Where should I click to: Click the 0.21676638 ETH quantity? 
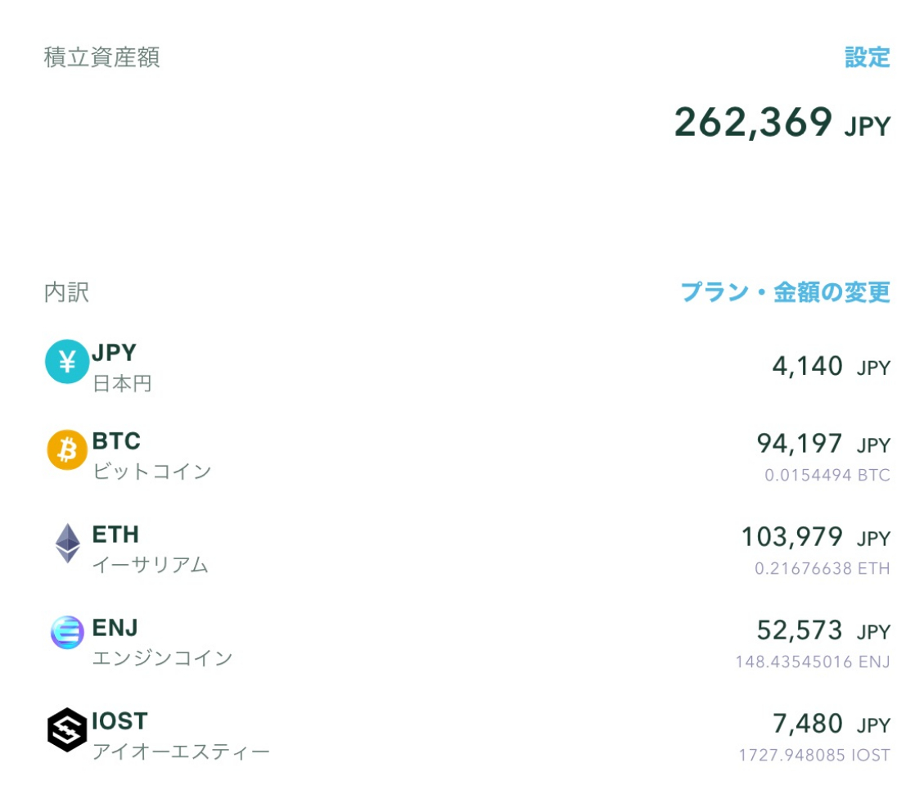tap(822, 569)
